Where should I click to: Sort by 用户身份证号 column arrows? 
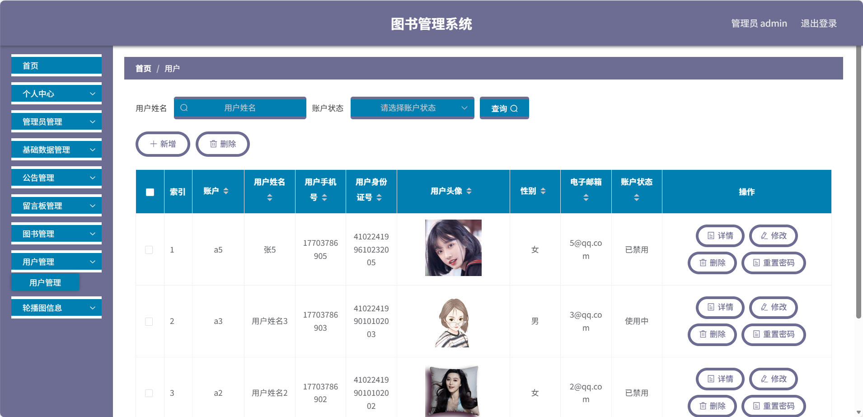point(379,197)
